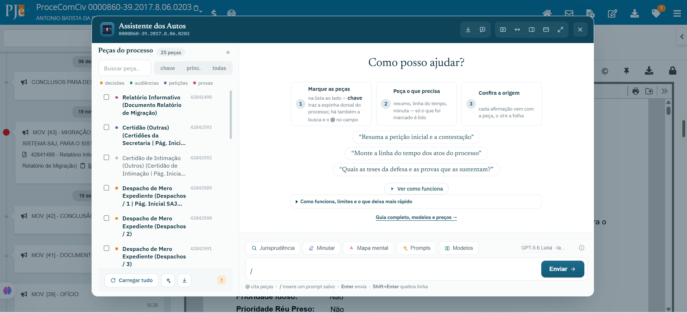Click the download icon in PJe top bar

(635, 14)
